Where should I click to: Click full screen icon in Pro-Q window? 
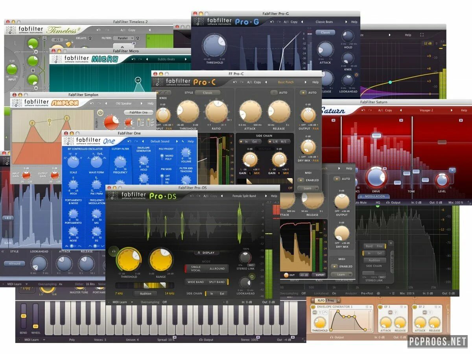(422, 35)
